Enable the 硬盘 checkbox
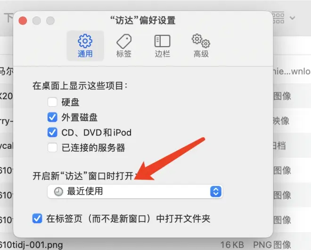 (x=52, y=102)
